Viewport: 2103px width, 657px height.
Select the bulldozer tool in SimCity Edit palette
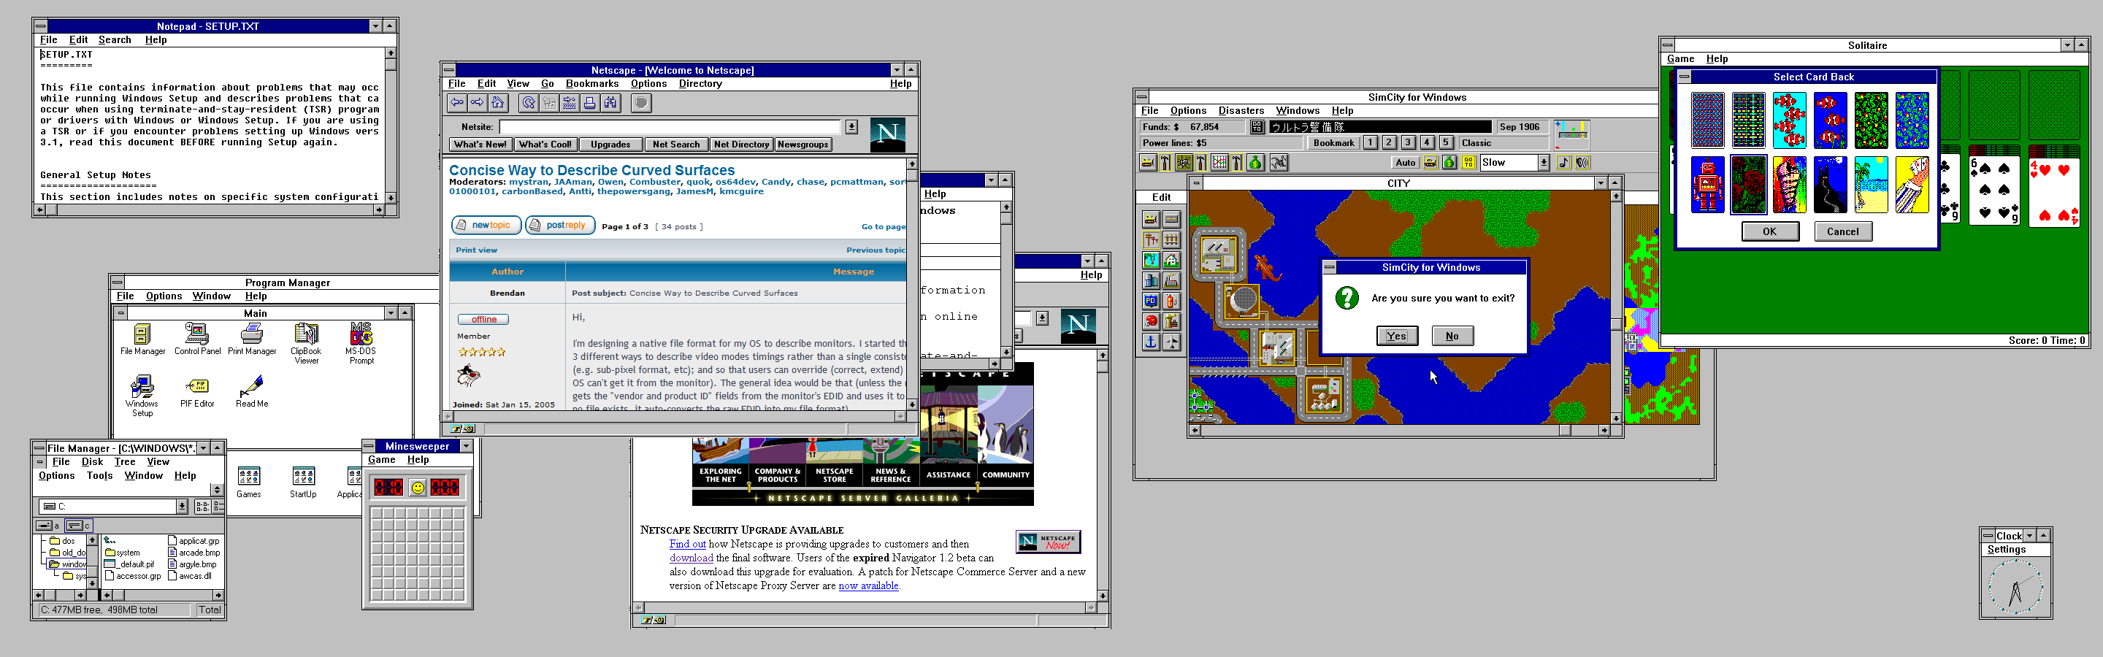click(1151, 220)
